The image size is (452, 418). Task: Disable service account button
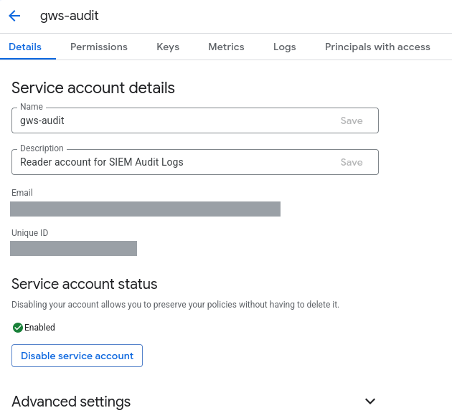[x=77, y=356]
